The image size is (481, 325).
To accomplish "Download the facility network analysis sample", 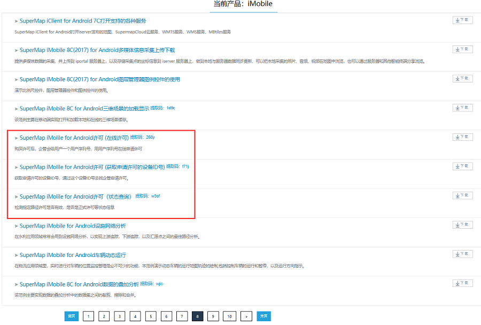I will point(462,225).
